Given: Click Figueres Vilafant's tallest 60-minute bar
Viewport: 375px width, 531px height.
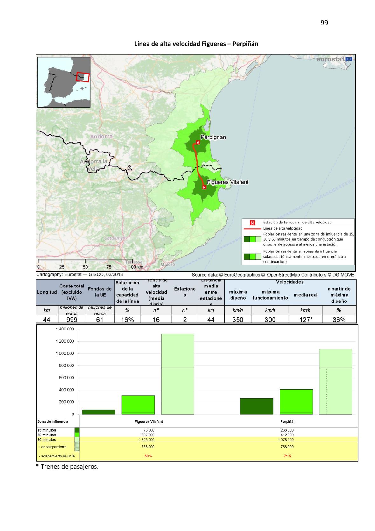Looking at the screenshot, I should (177, 374).
